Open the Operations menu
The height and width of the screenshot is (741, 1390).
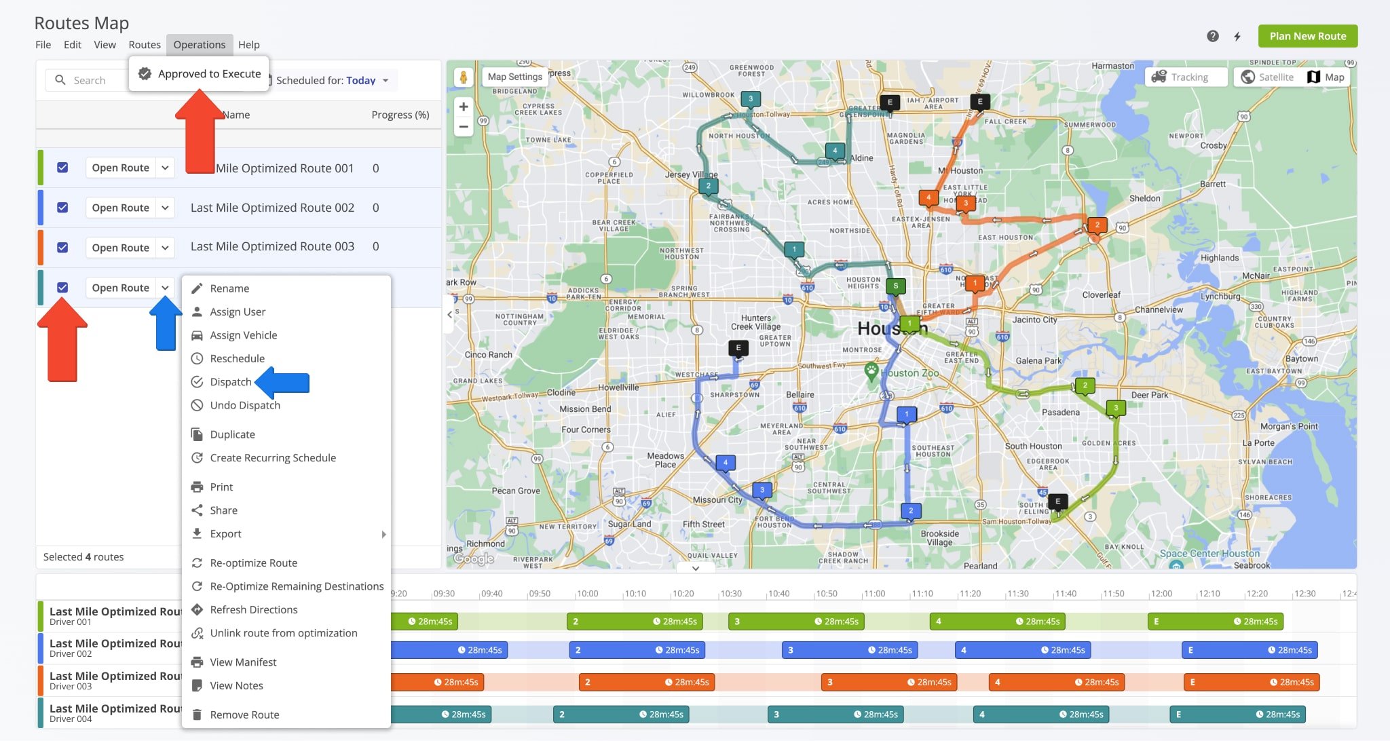200,44
